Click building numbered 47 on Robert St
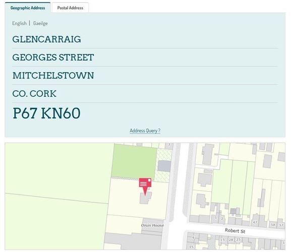 [x=255, y=222]
